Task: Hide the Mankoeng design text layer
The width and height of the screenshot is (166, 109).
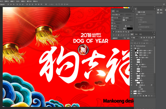Action: 131,46
